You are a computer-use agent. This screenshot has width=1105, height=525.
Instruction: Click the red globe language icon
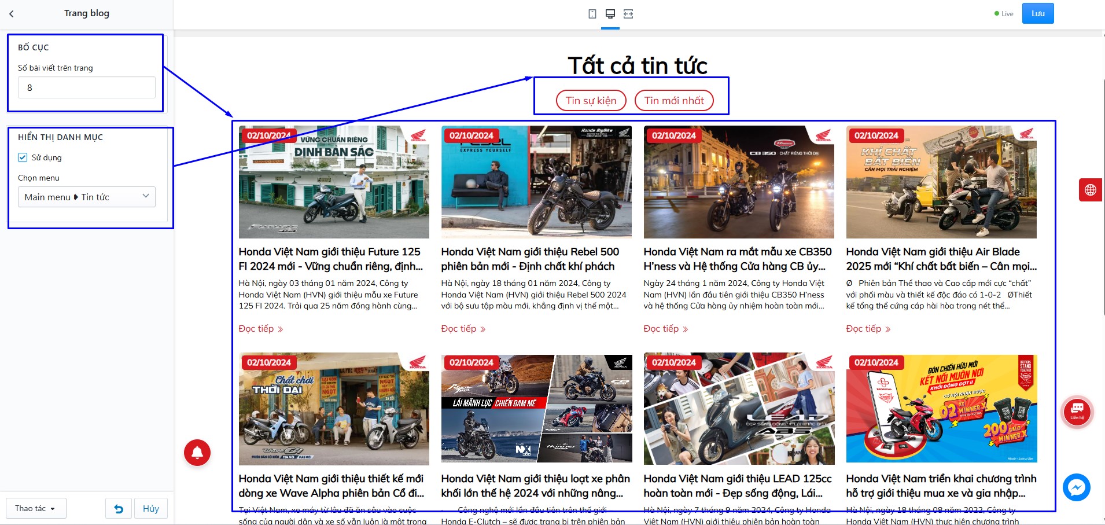pyautogui.click(x=1091, y=190)
